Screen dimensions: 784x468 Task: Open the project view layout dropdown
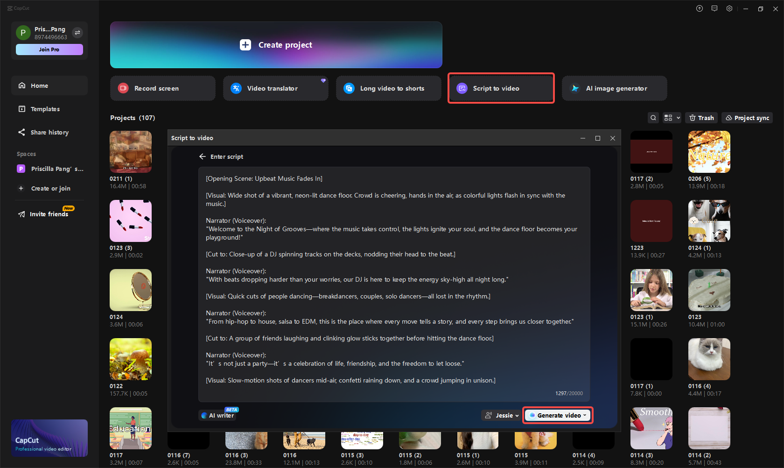(672, 118)
